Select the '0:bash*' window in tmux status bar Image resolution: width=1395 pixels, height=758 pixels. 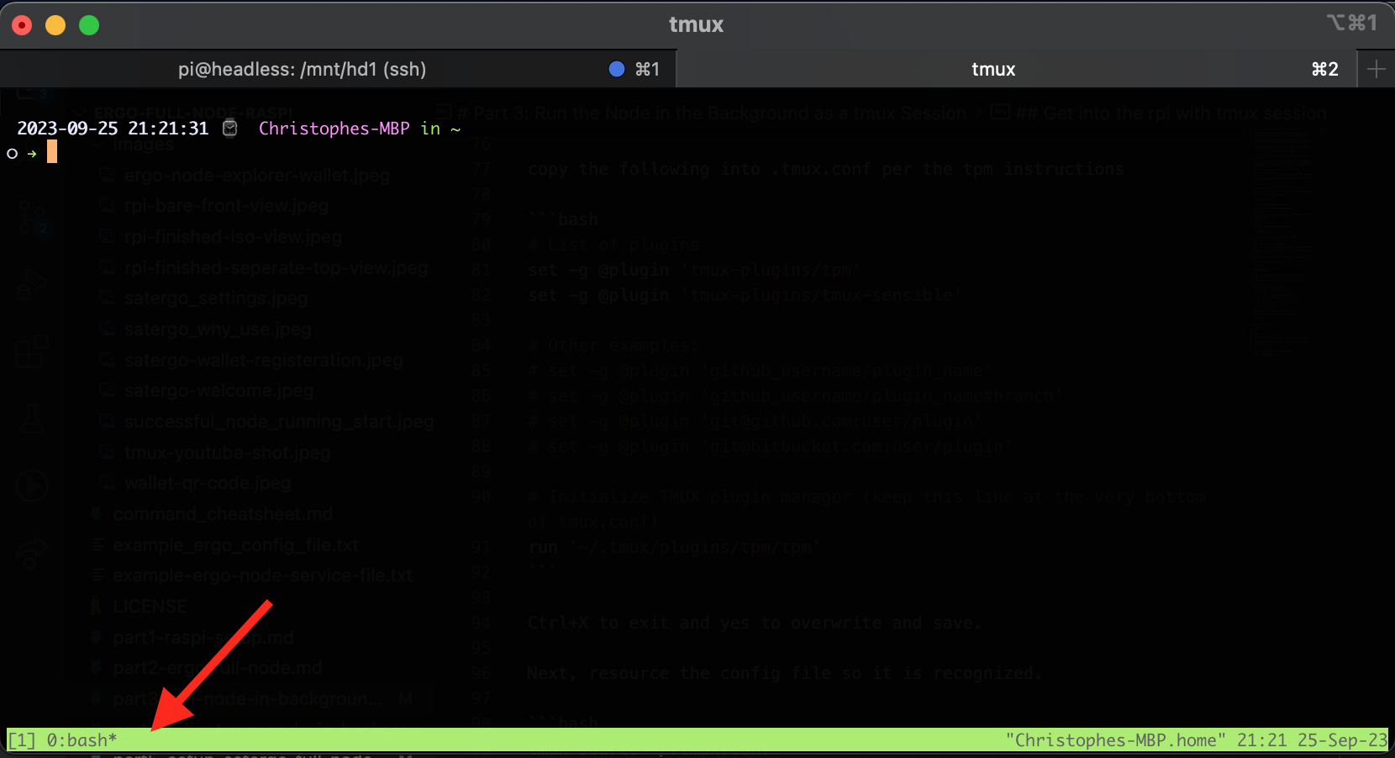click(82, 740)
